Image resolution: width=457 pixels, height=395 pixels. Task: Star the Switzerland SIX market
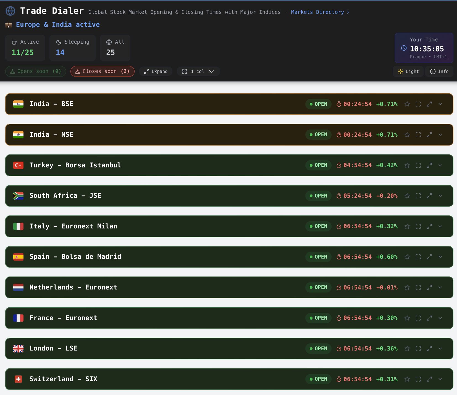pyautogui.click(x=407, y=379)
